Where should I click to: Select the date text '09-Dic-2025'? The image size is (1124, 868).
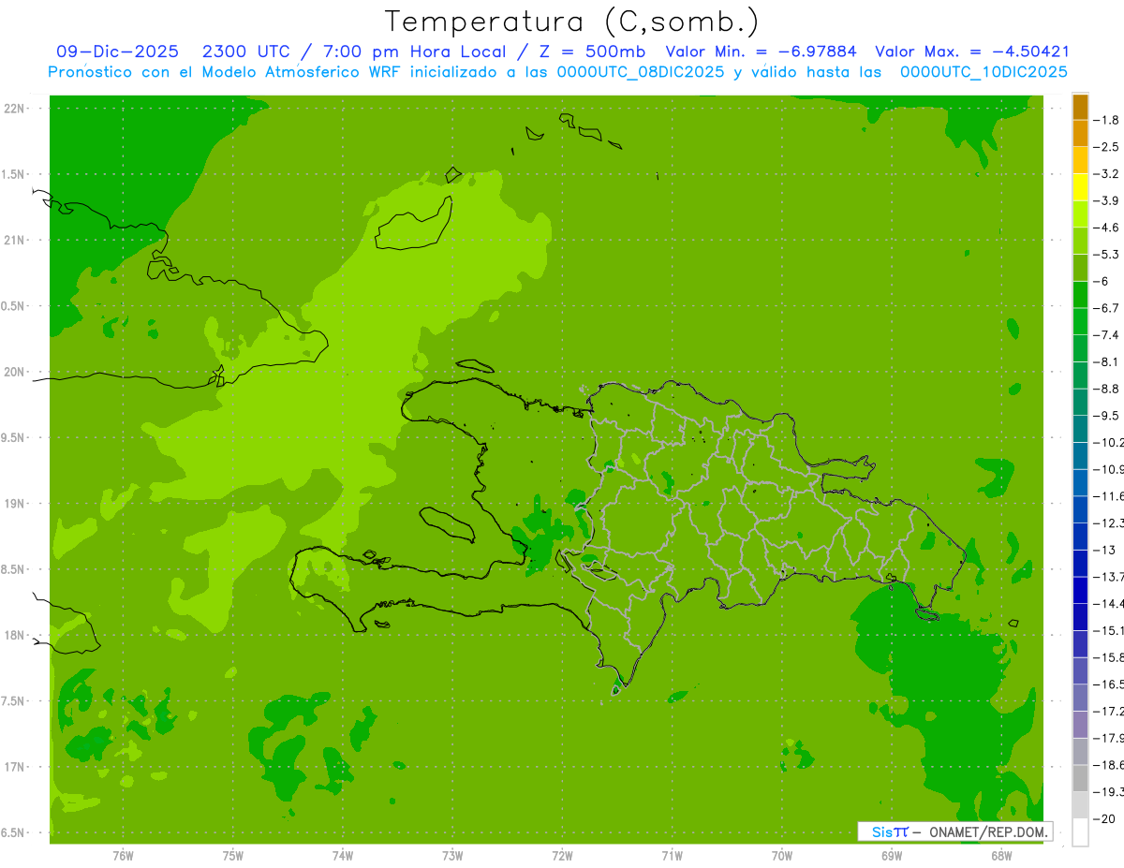click(x=118, y=51)
